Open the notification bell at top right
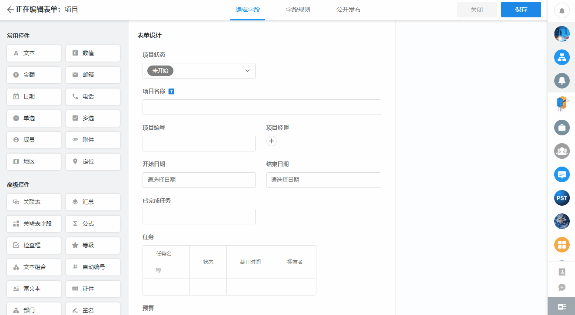 point(562,10)
